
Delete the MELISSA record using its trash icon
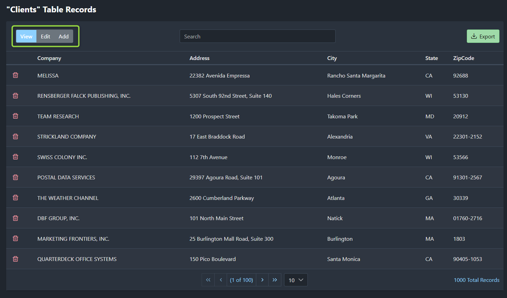tap(15, 75)
